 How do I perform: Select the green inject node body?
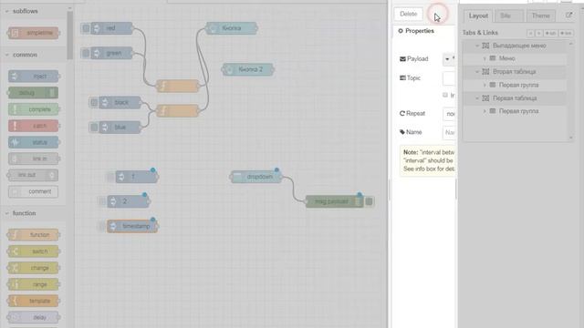click(x=111, y=53)
